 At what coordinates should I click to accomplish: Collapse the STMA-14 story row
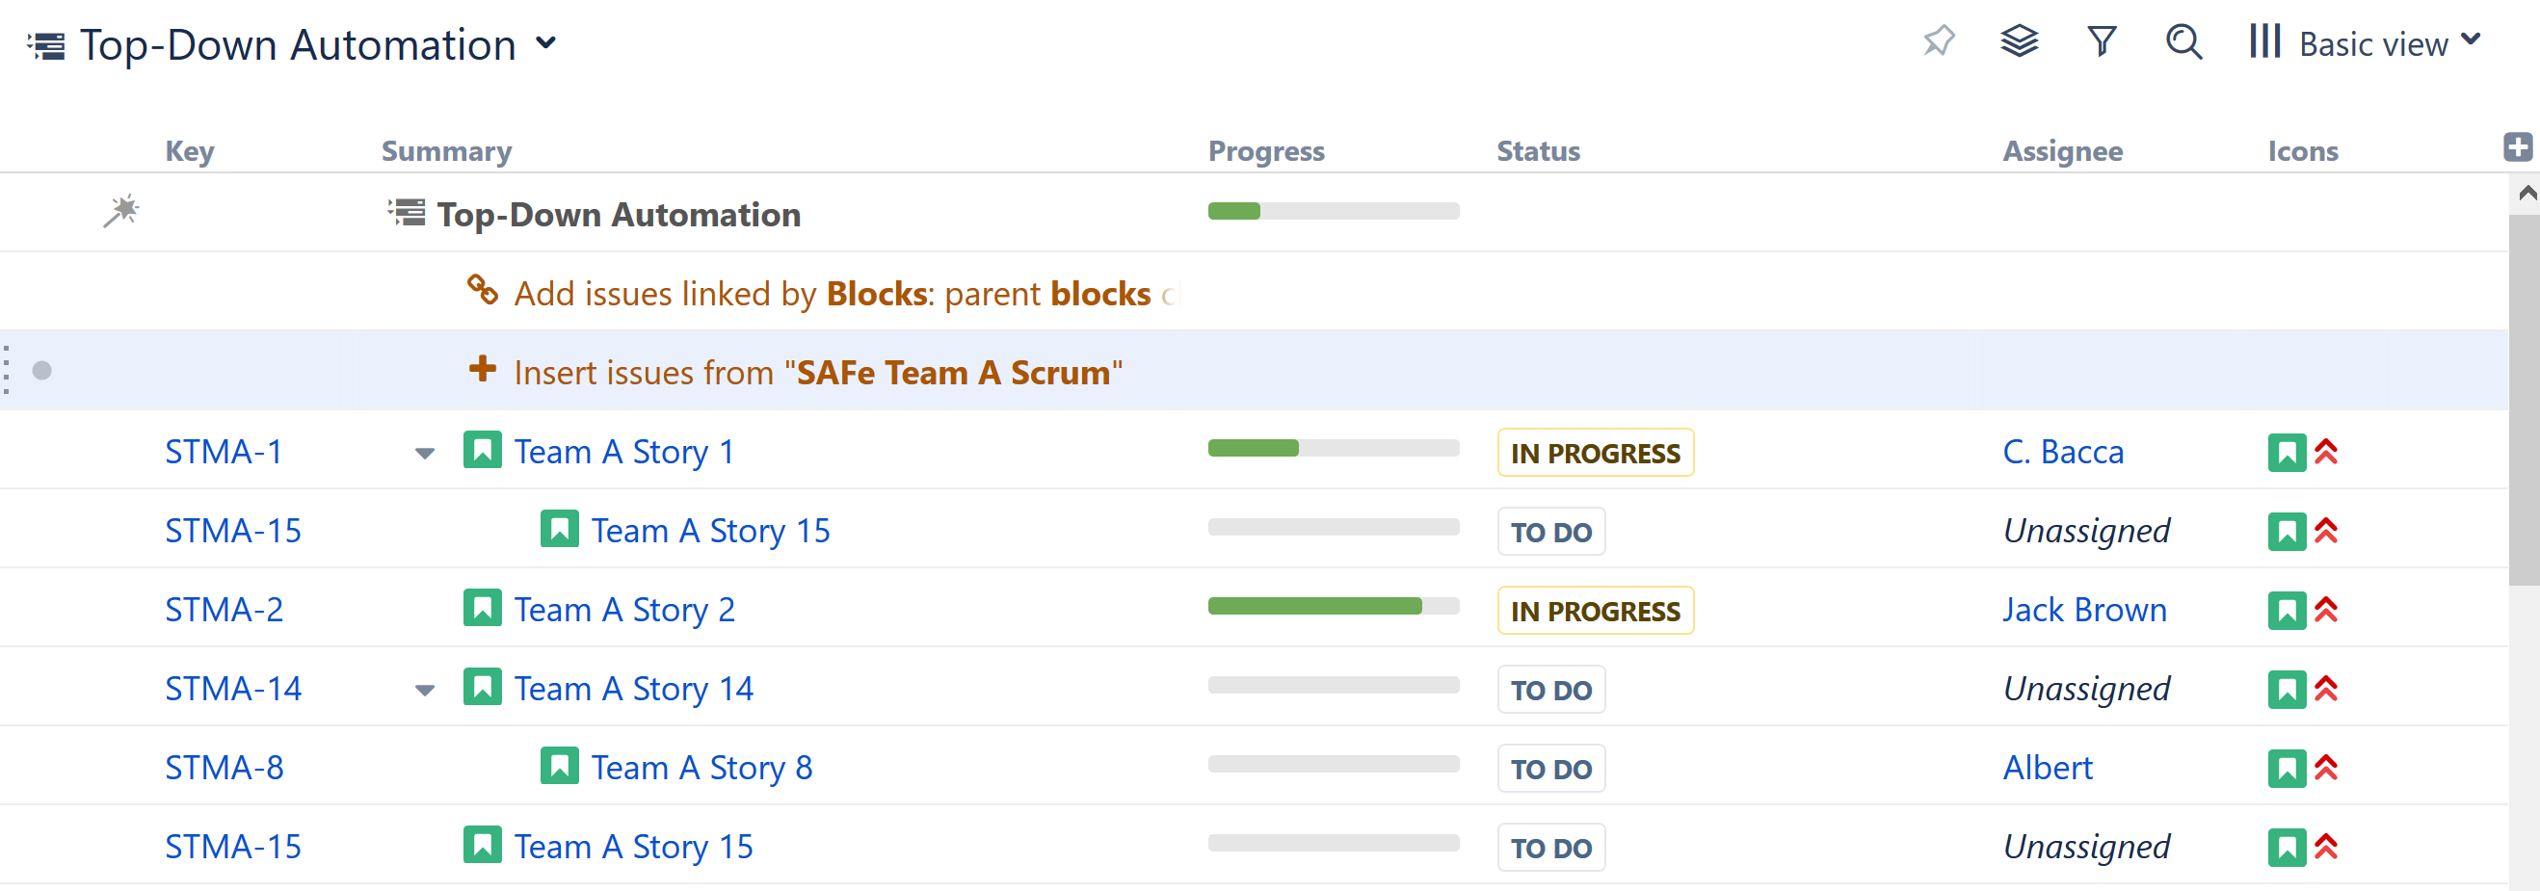pyautogui.click(x=423, y=691)
